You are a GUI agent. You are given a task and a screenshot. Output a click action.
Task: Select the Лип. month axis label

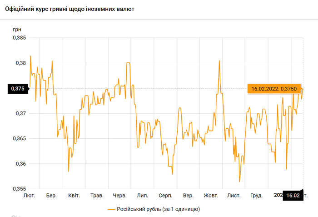(x=142, y=196)
